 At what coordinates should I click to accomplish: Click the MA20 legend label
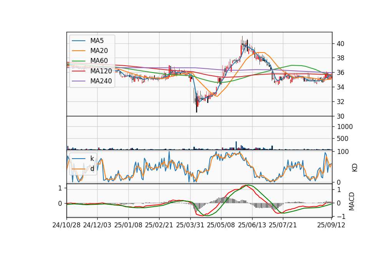pyautogui.click(x=99, y=51)
